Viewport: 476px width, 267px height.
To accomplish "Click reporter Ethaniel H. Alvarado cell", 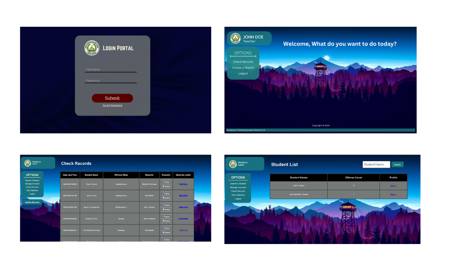I will coord(149,184).
